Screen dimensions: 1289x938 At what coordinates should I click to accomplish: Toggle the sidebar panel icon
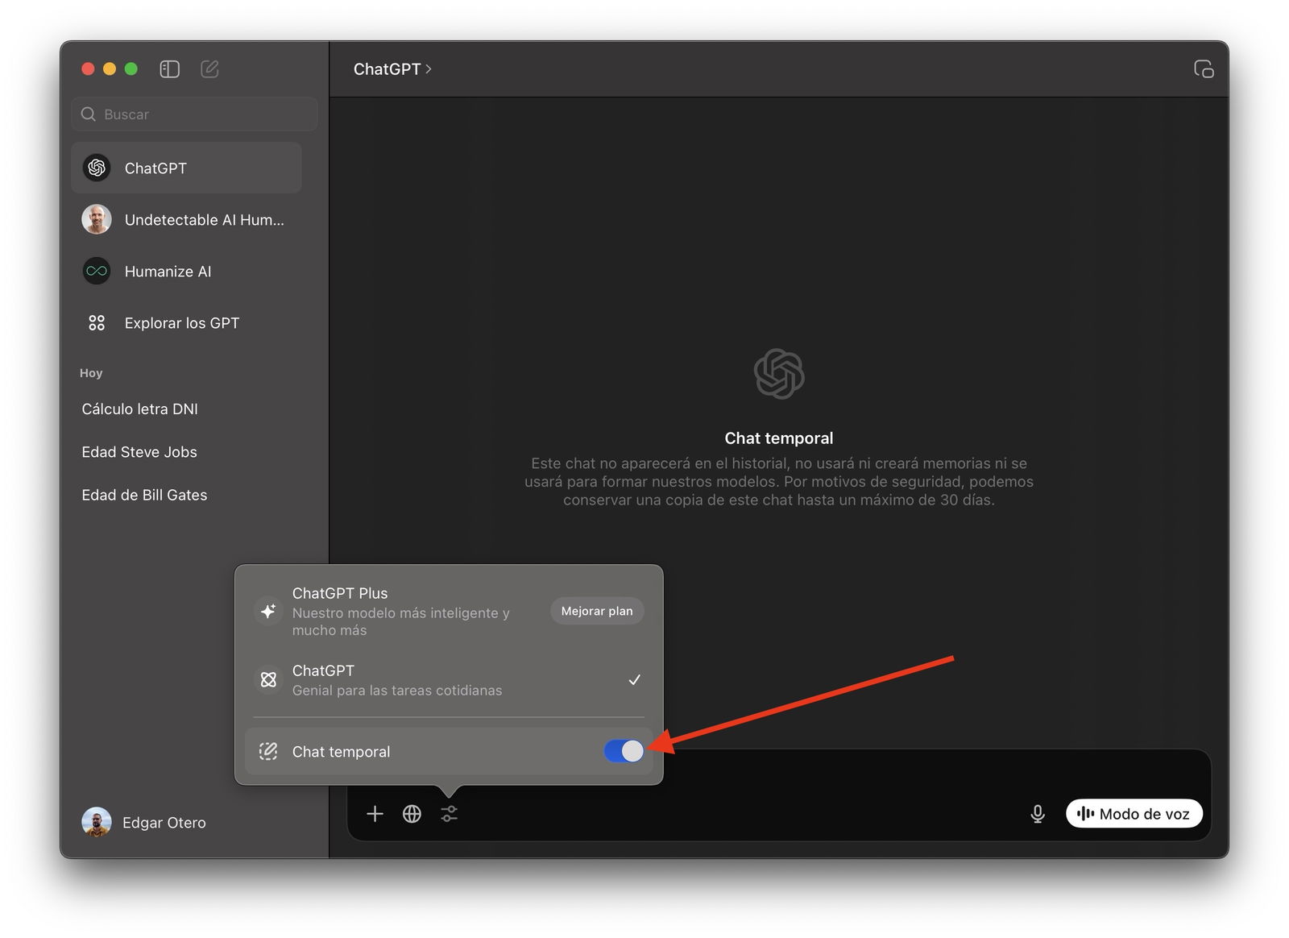[x=169, y=69]
